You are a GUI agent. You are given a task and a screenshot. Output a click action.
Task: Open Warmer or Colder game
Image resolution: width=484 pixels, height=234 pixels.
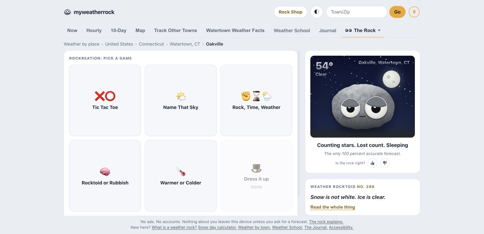point(181,176)
